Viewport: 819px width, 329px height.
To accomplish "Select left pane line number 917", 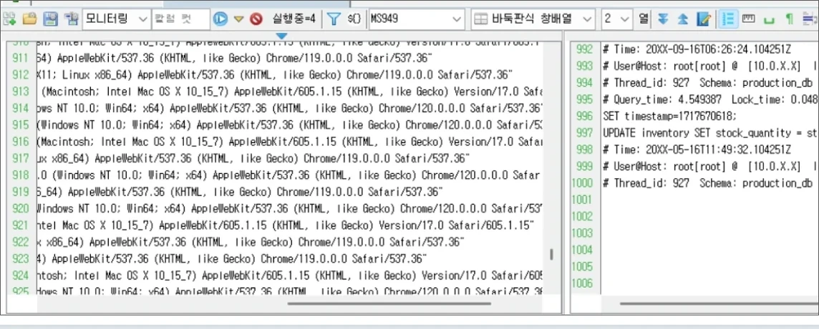I will coord(20,158).
